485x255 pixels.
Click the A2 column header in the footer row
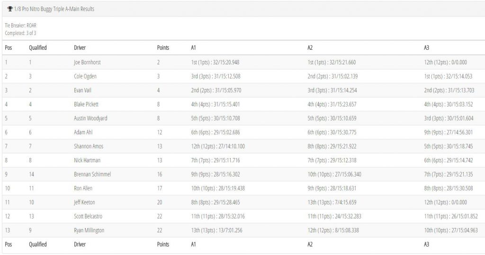pyautogui.click(x=310, y=244)
